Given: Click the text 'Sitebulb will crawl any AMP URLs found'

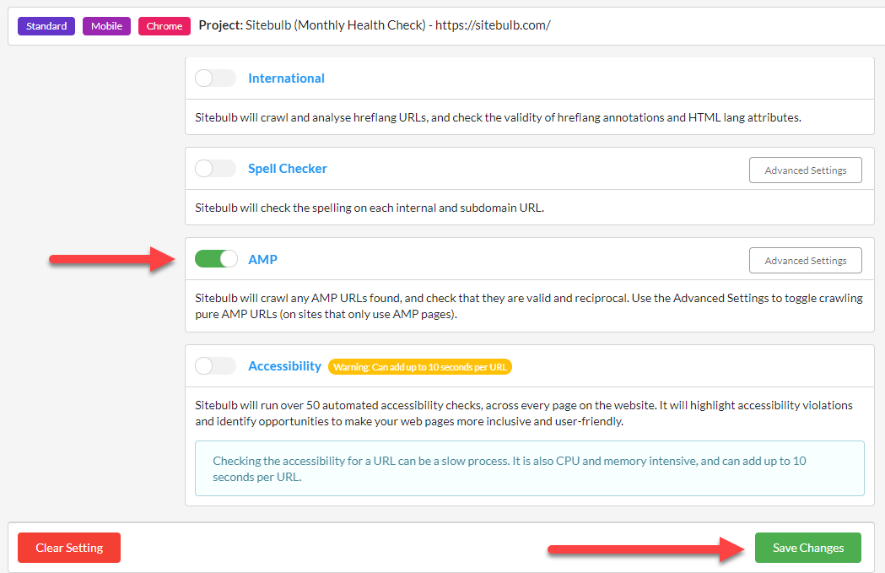Looking at the screenshot, I should point(298,298).
